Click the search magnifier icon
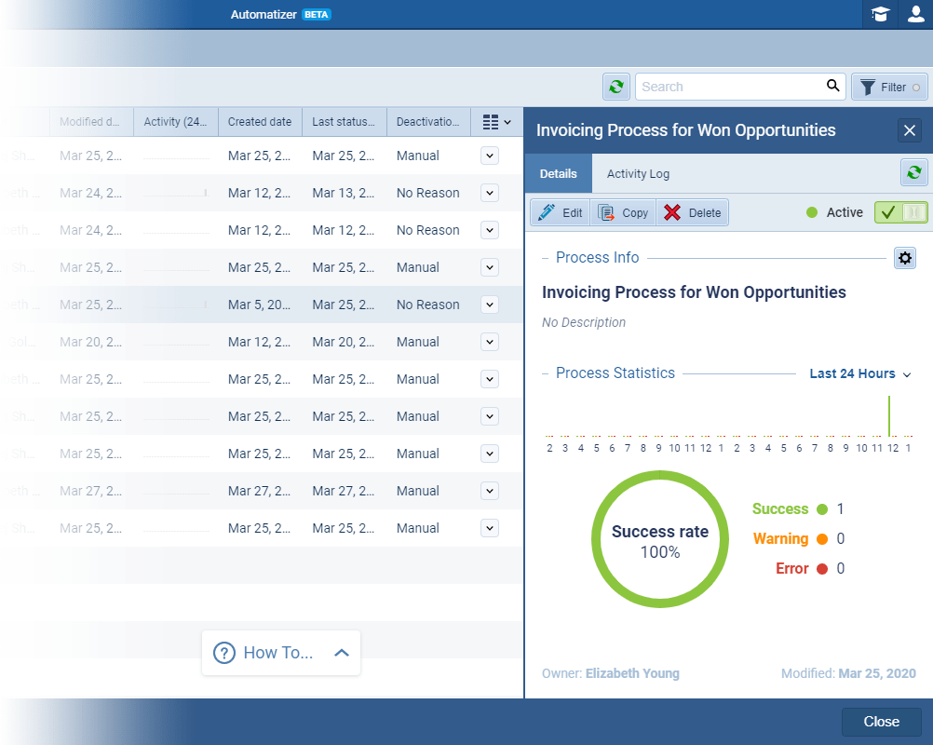This screenshot has height=745, width=933. (832, 86)
